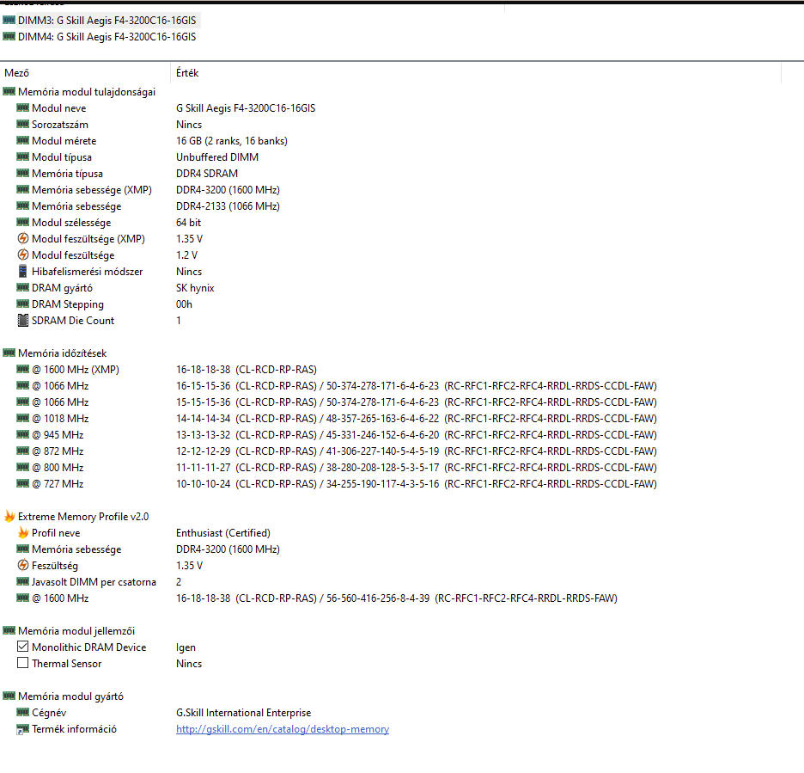The height and width of the screenshot is (773, 804).
Task: Click the value G.Skill International Enterprise
Action: click(x=244, y=713)
